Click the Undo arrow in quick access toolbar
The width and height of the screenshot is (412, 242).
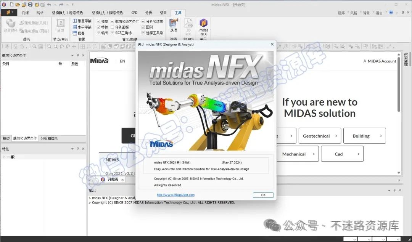point(49,5)
